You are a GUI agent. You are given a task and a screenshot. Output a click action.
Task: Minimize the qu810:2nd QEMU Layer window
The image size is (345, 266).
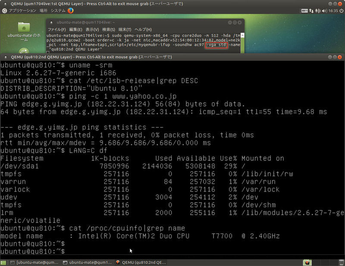pyautogui.click(x=330, y=57)
